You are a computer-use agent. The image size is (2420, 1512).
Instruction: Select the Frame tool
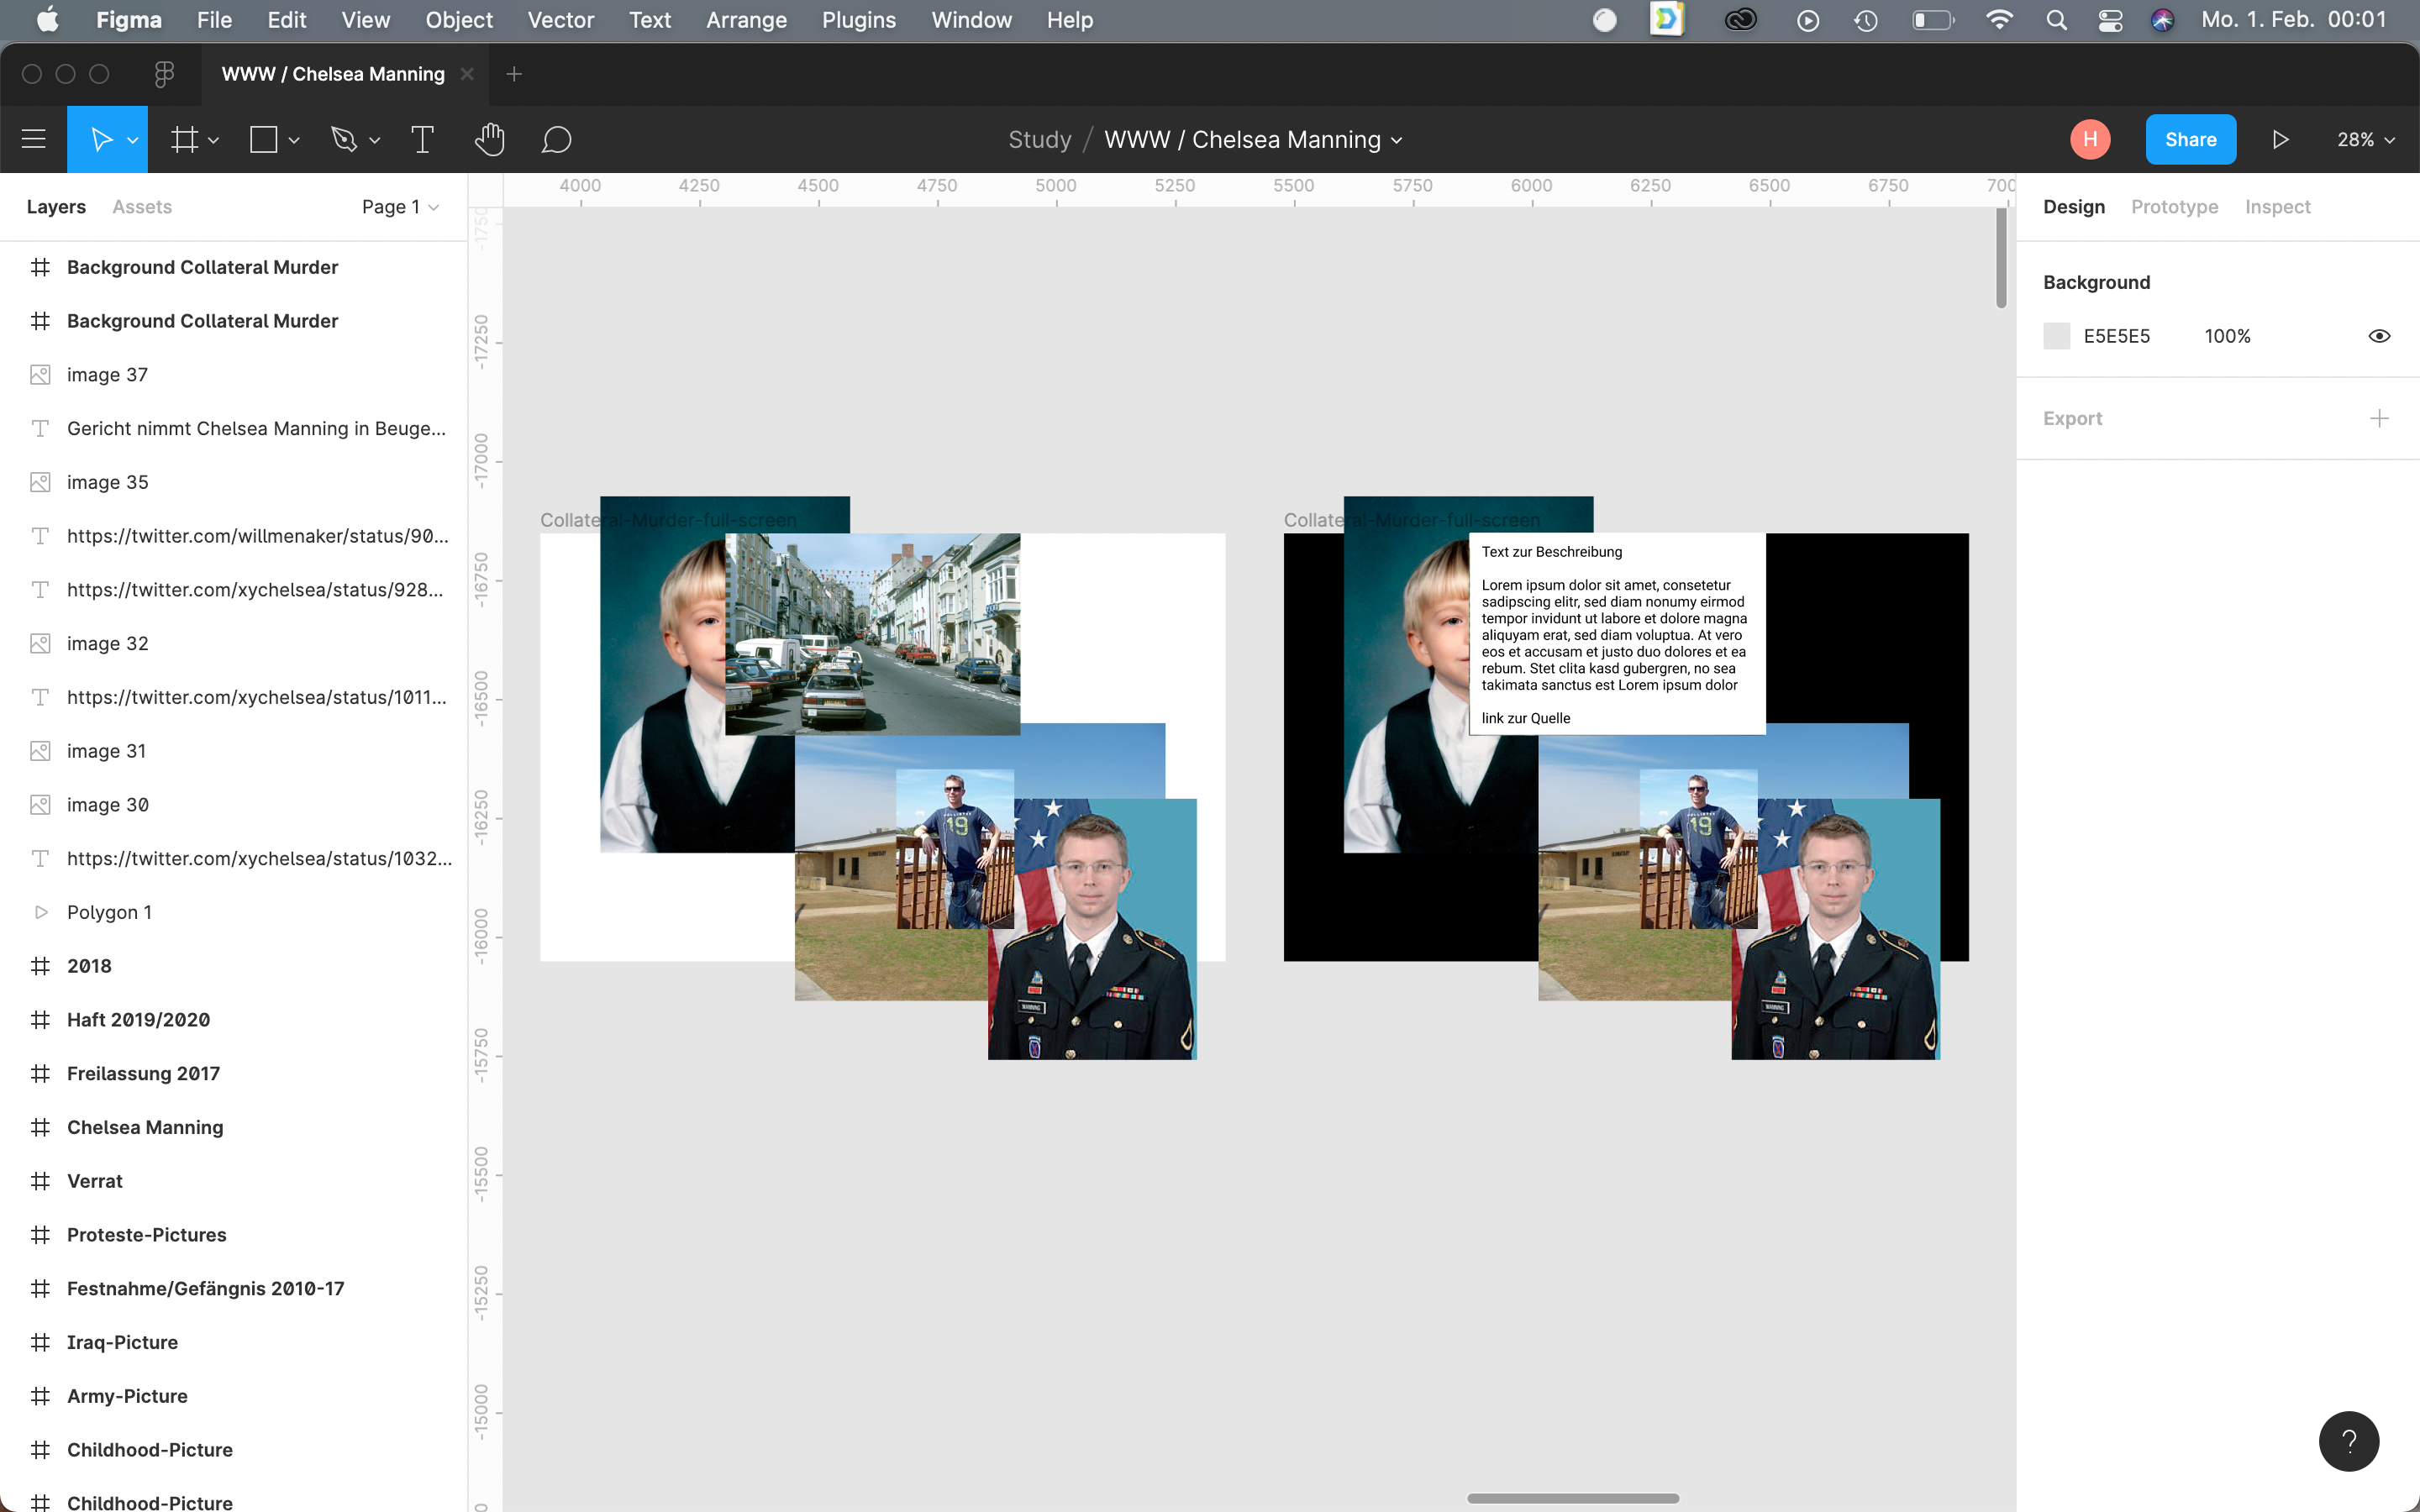(x=184, y=140)
